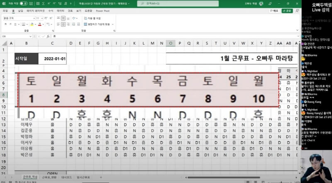Switch to 대시보드 sheet tab
This screenshot has width=332, height=183.
coord(67,177)
